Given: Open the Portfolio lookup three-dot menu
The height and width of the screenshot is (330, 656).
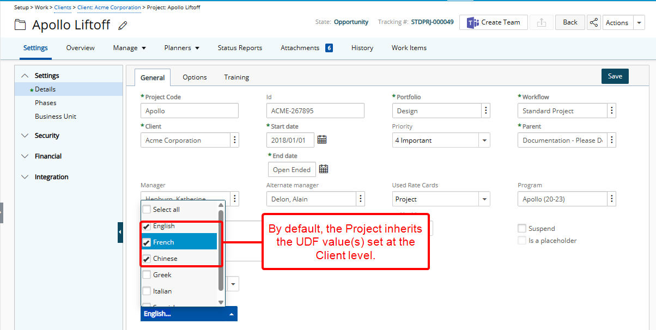Looking at the screenshot, I should [485, 111].
